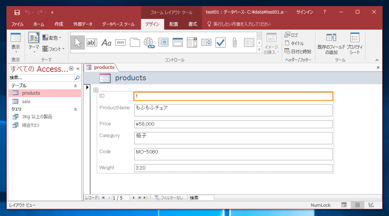389x216 pixels.
Task: Pick the Check Box control
Action: pos(220,42)
